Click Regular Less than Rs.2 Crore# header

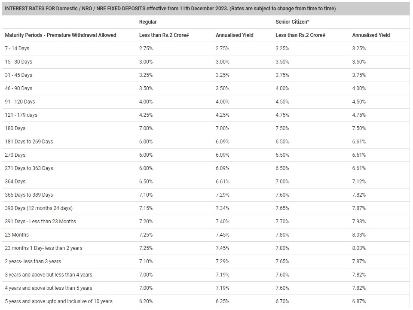click(164, 35)
